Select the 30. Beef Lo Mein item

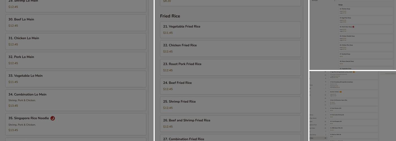(76, 23)
